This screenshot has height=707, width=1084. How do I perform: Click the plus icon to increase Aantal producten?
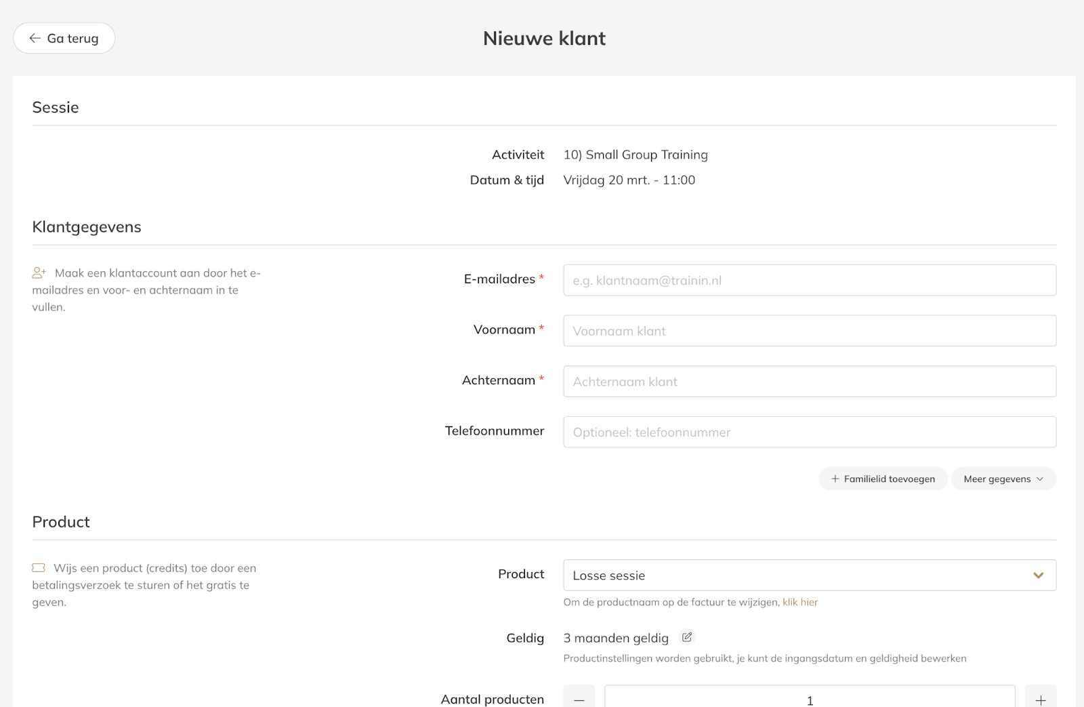point(1040,699)
